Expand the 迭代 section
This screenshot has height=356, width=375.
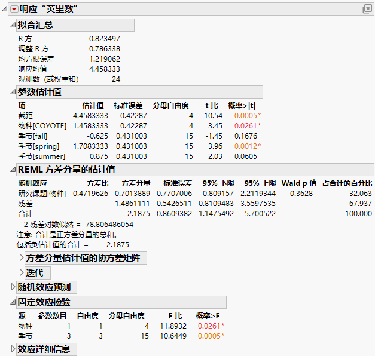click(x=22, y=272)
